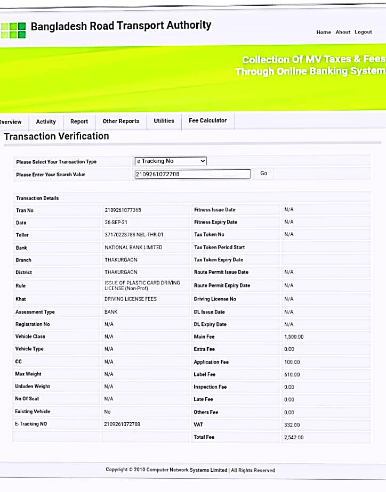The image size is (386, 492).
Task: Click the No Of Seat label
Action: point(27,398)
